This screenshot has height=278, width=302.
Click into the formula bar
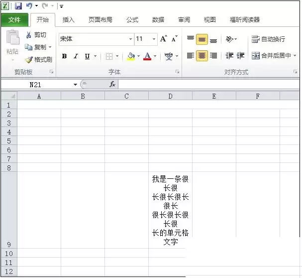(209, 85)
